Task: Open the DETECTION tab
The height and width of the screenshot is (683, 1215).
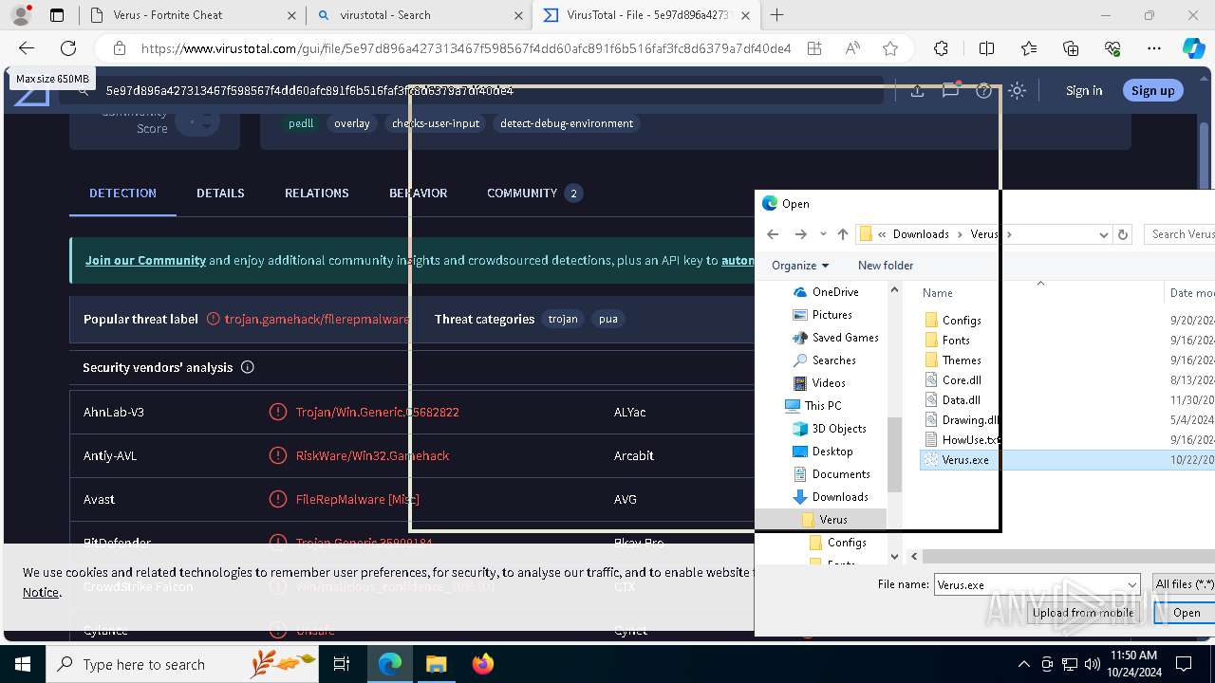Action: pyautogui.click(x=122, y=193)
